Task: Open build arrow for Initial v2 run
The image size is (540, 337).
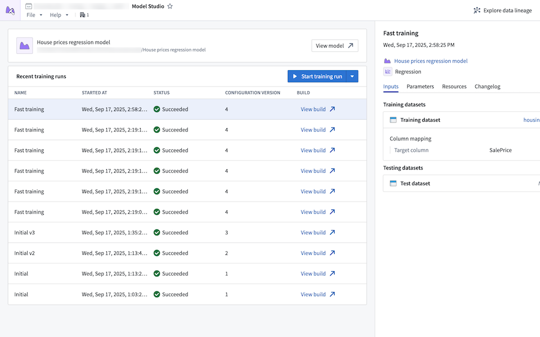Action: tap(332, 253)
